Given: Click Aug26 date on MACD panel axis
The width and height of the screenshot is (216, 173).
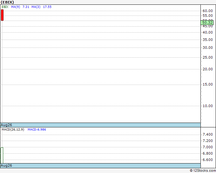Looking at the screenshot, I should click(6, 165).
